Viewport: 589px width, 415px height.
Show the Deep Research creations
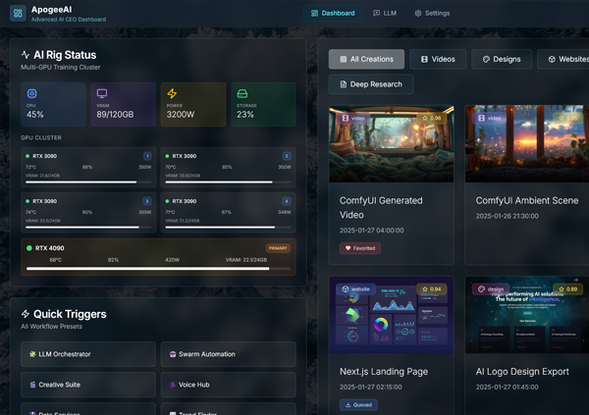pos(370,84)
